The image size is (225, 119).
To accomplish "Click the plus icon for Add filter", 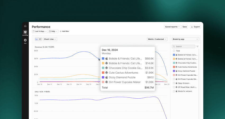I will 61,31.
